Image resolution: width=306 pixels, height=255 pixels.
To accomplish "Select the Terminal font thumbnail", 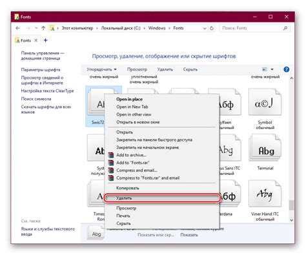I will 265,148.
